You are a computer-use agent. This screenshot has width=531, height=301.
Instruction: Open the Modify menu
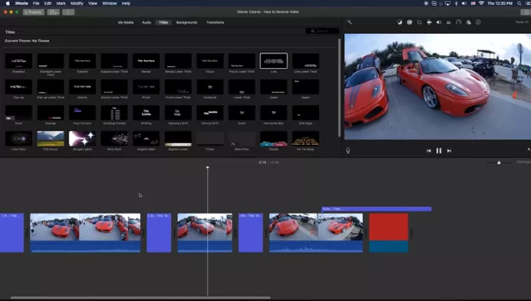coord(77,3)
